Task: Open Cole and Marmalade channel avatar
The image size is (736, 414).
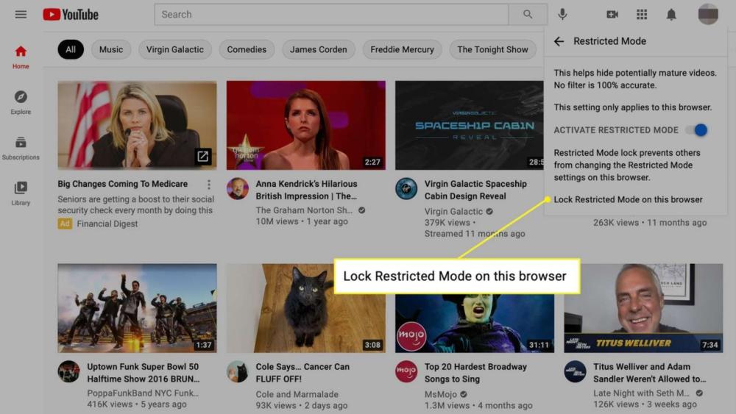Action: (238, 372)
